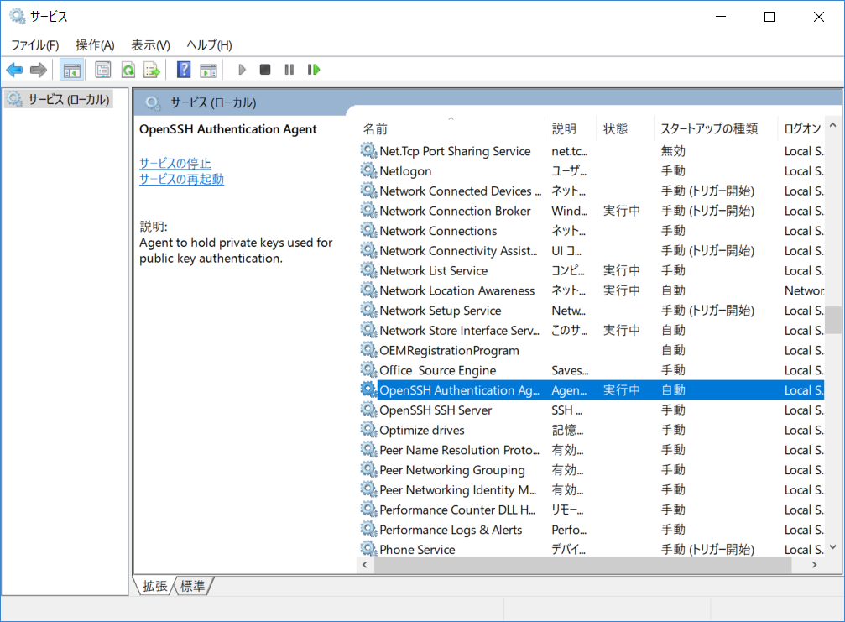Screen dimensions: 845x622
Task: Click the gear icon of Network List Service
Action: [x=368, y=270]
